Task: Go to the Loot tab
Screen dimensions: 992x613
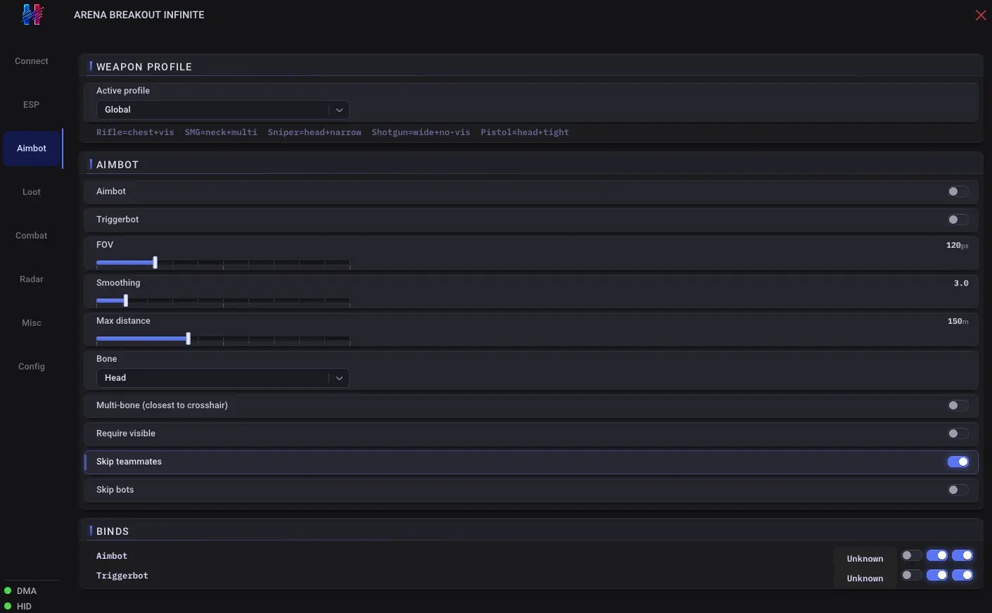Action: pyautogui.click(x=32, y=192)
